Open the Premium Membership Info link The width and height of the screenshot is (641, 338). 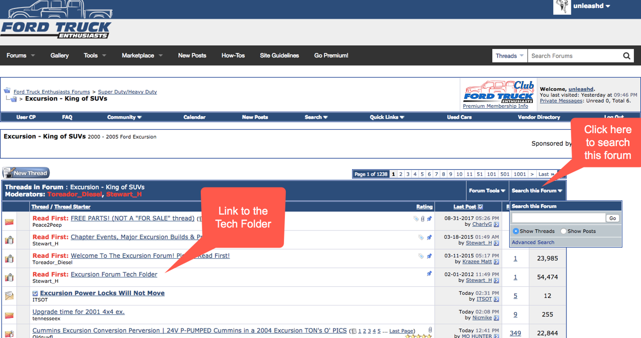click(495, 106)
